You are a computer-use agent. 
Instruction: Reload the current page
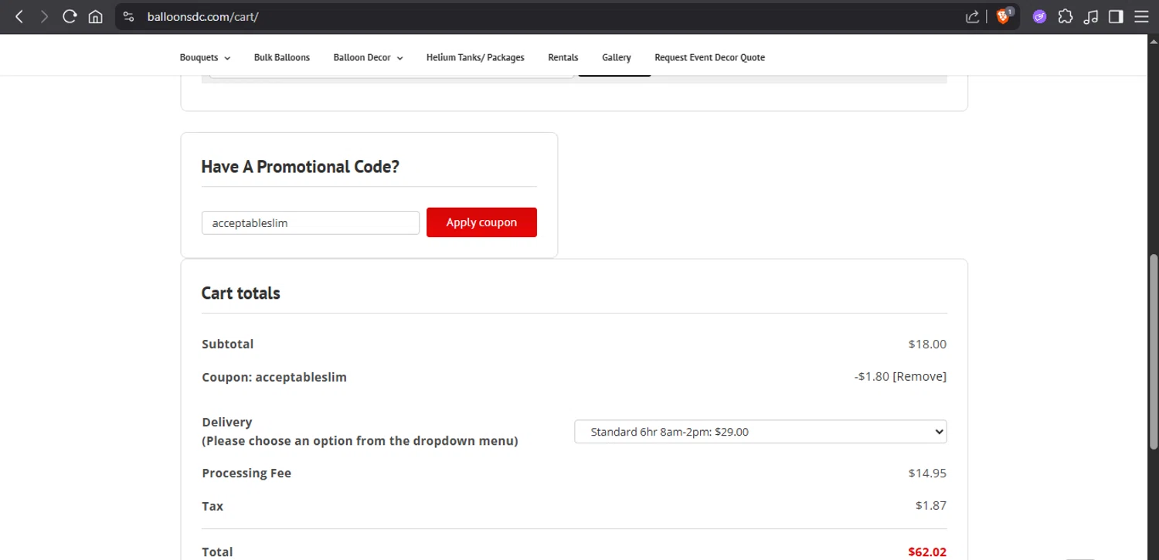70,16
